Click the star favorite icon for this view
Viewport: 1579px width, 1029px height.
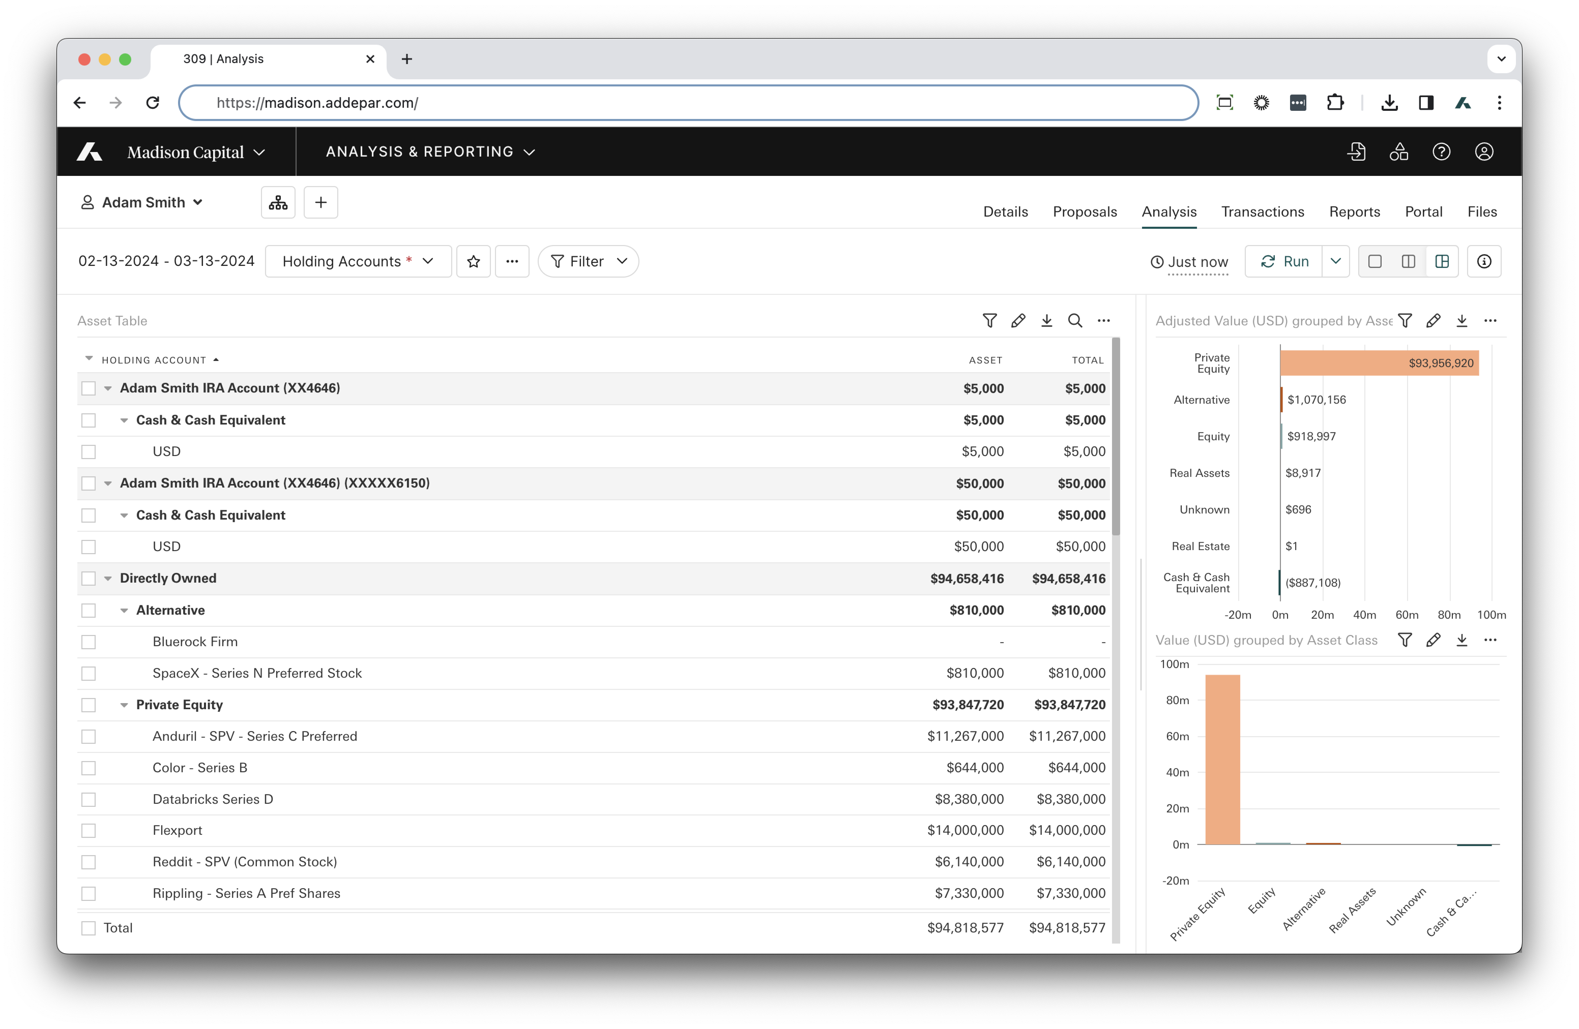click(473, 261)
